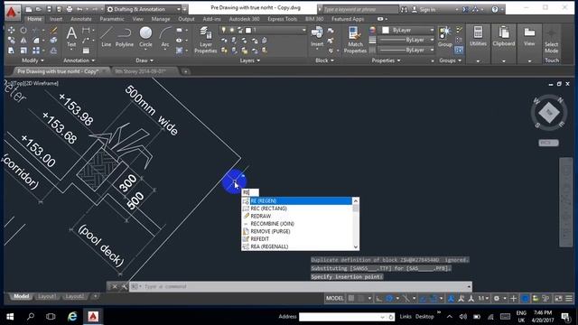Screen dimensions: 578x325
Task: Toggle the layer on/off lightbulb icon
Action: tap(223, 30)
